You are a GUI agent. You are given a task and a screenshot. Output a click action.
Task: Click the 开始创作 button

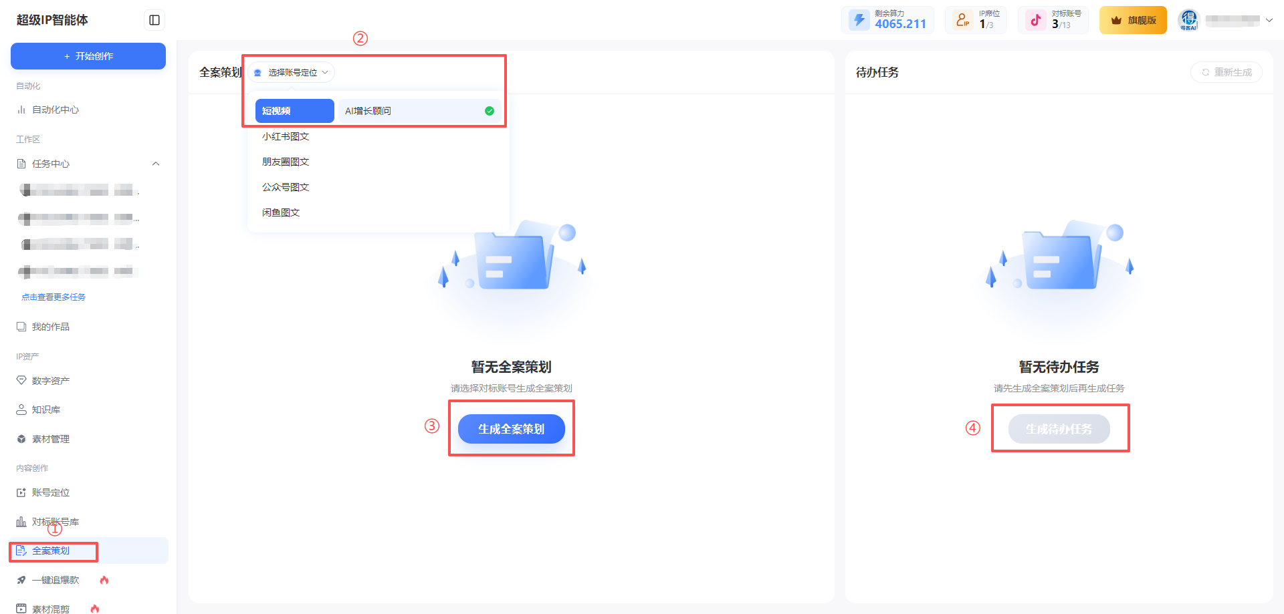click(x=88, y=56)
